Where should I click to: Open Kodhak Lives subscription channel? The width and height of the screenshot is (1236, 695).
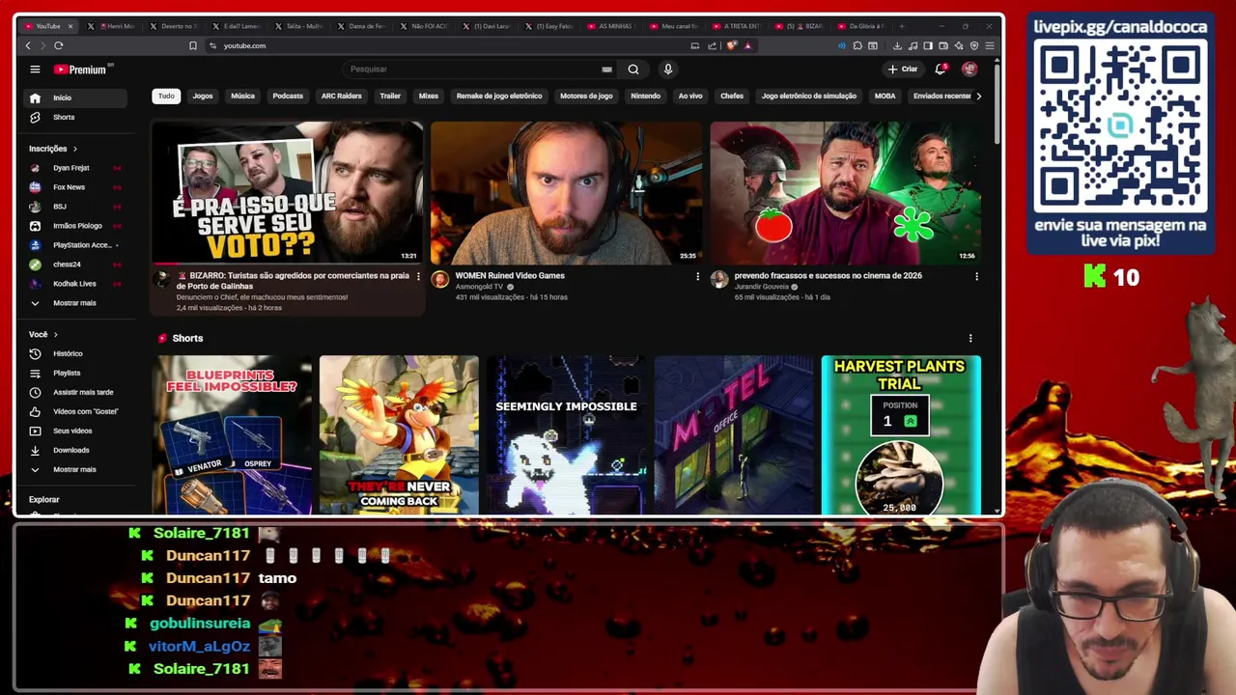pyautogui.click(x=74, y=284)
